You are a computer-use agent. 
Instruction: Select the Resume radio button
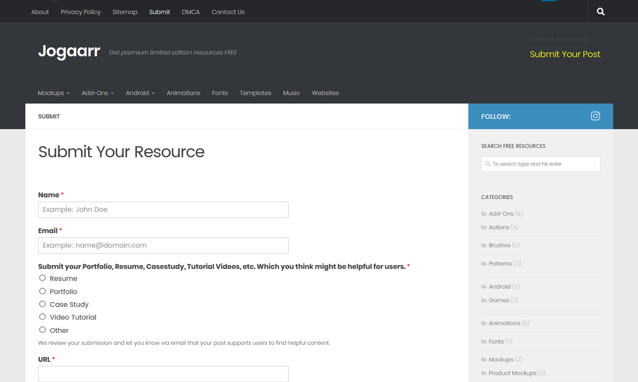tap(42, 278)
